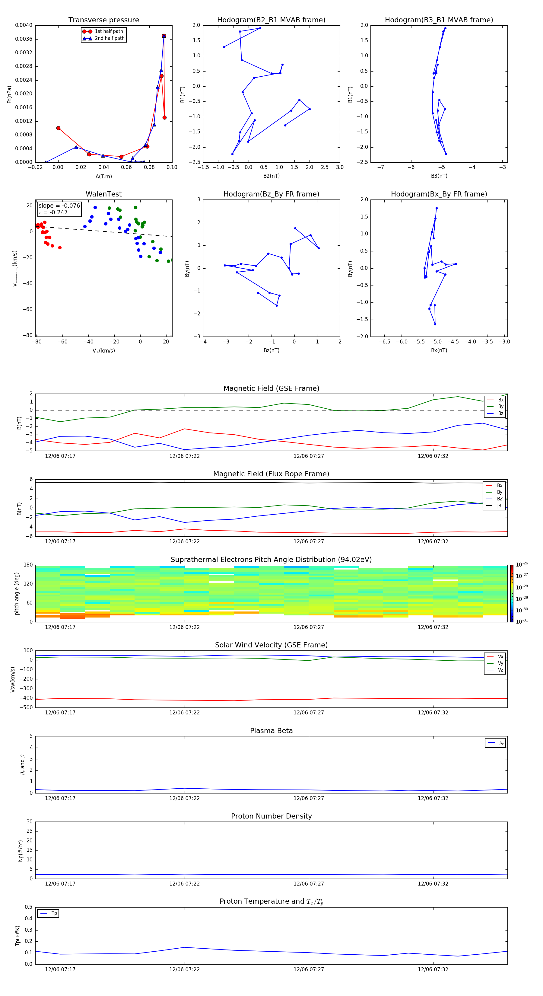Click 'B3(nT)' x-axis label
Image resolution: width=543 pixels, height=996 pixels.
coord(439,176)
